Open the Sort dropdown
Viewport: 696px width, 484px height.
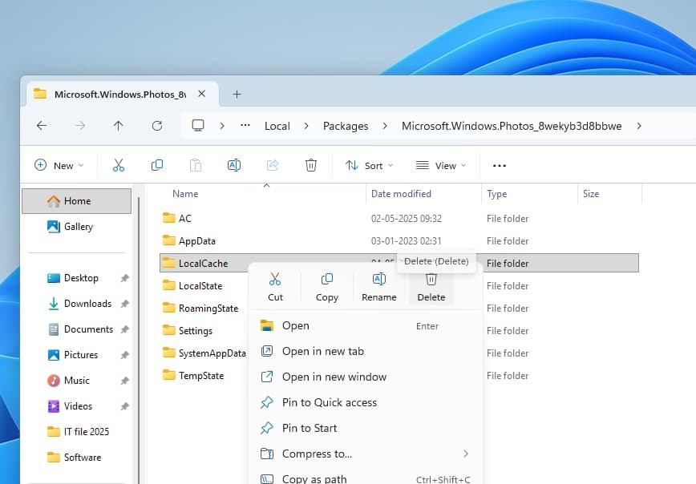click(369, 166)
